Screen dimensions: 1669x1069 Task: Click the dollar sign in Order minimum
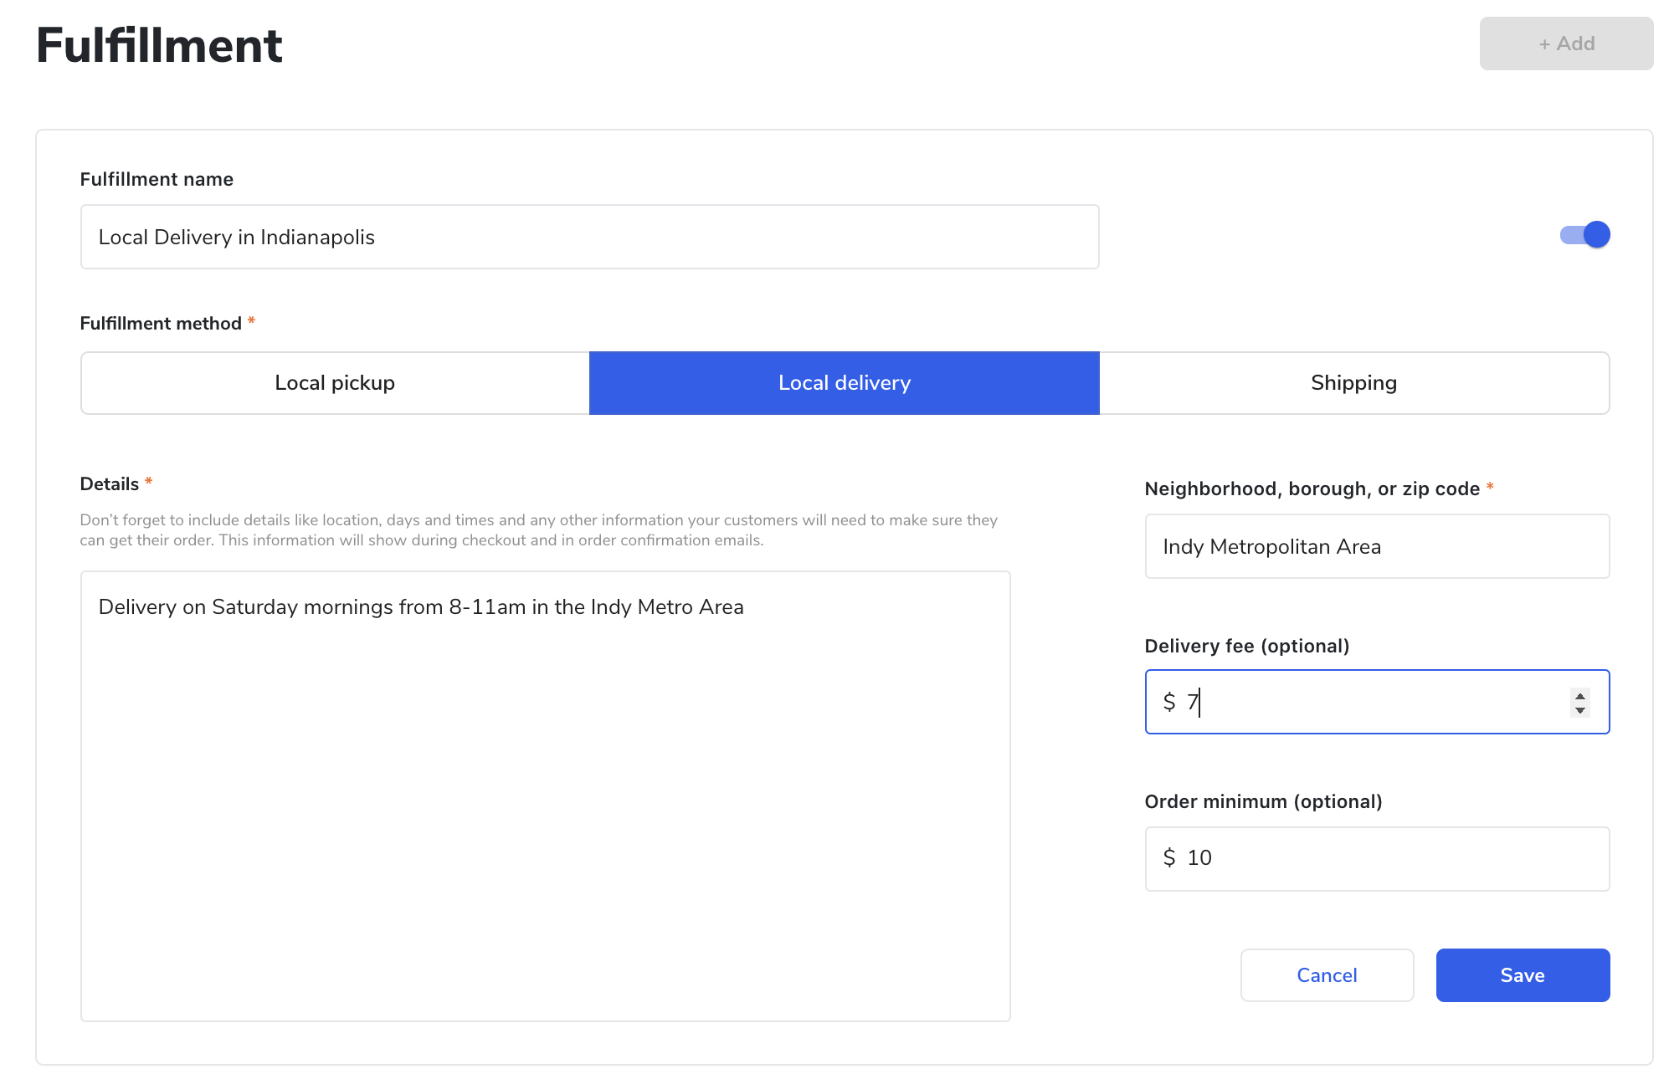coord(1169,858)
